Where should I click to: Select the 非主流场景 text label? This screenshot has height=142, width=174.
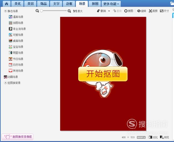pyautogui.click(x=20, y=29)
